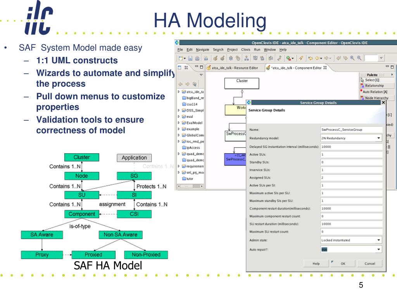
Task: Click the navigator panel Up-level icon
Action: [x=195, y=84]
